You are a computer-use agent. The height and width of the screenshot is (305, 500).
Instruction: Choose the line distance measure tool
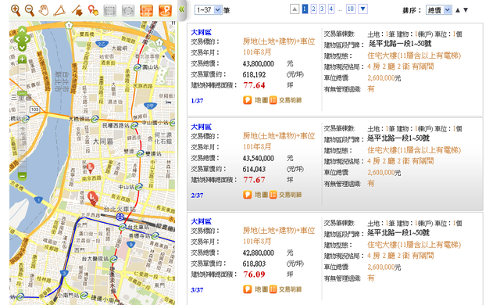[x=77, y=10]
